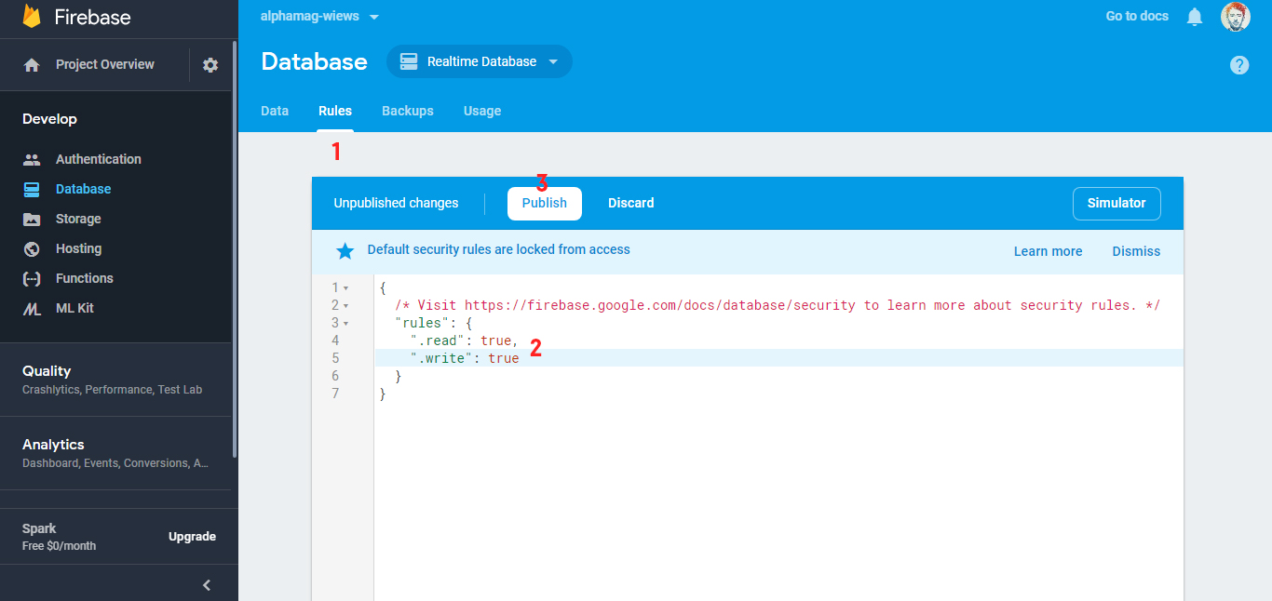
Task: Expand the Quality section
Action: pyautogui.click(x=115, y=380)
